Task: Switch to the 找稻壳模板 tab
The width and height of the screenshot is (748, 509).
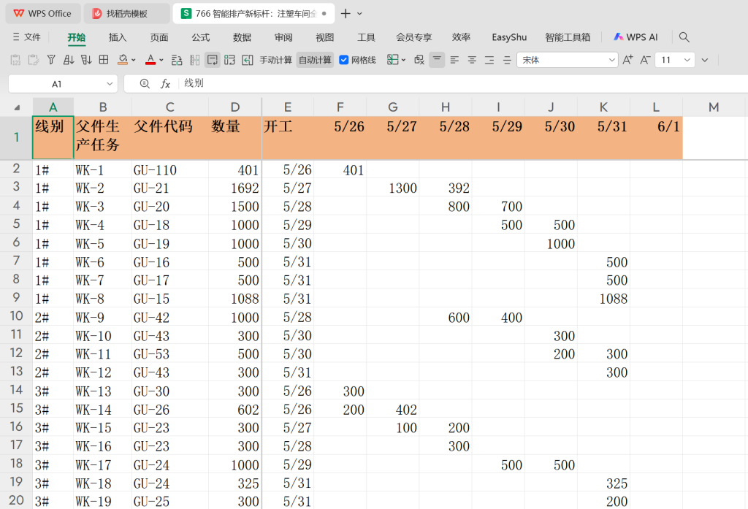Action: pos(126,13)
